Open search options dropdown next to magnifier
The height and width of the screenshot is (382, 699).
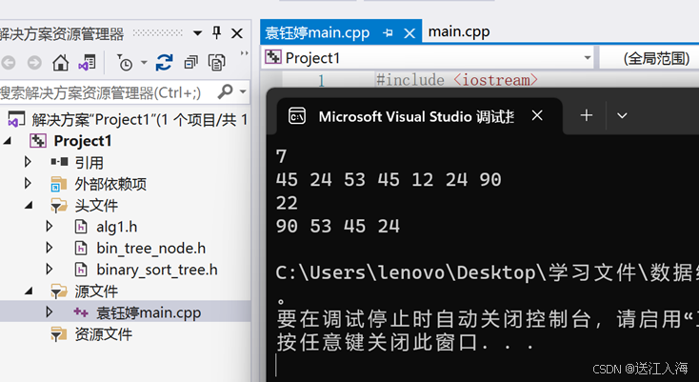(x=243, y=91)
